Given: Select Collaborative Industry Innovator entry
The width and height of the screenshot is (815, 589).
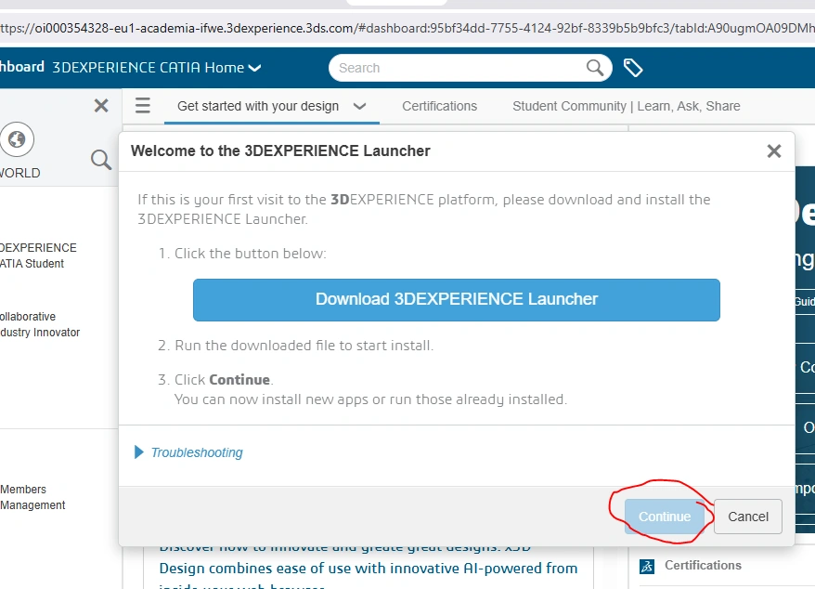Looking at the screenshot, I should pyautogui.click(x=40, y=324).
